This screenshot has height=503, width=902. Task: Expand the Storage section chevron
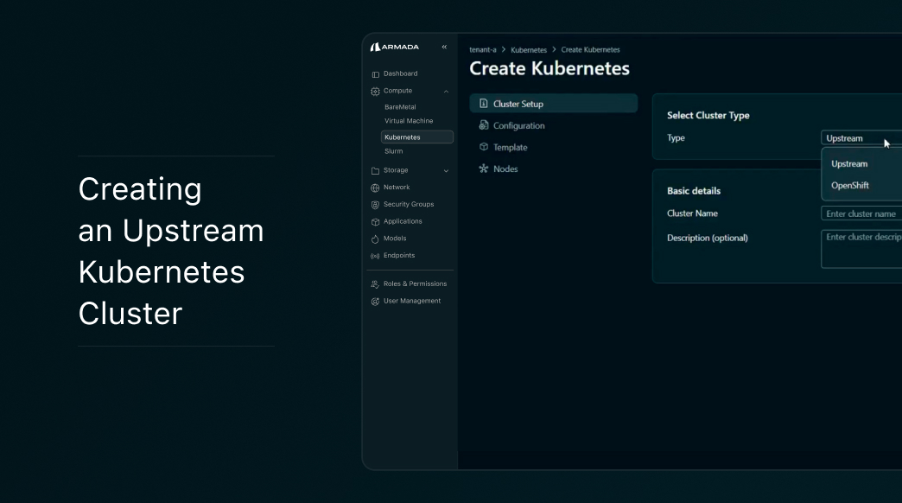pos(446,171)
